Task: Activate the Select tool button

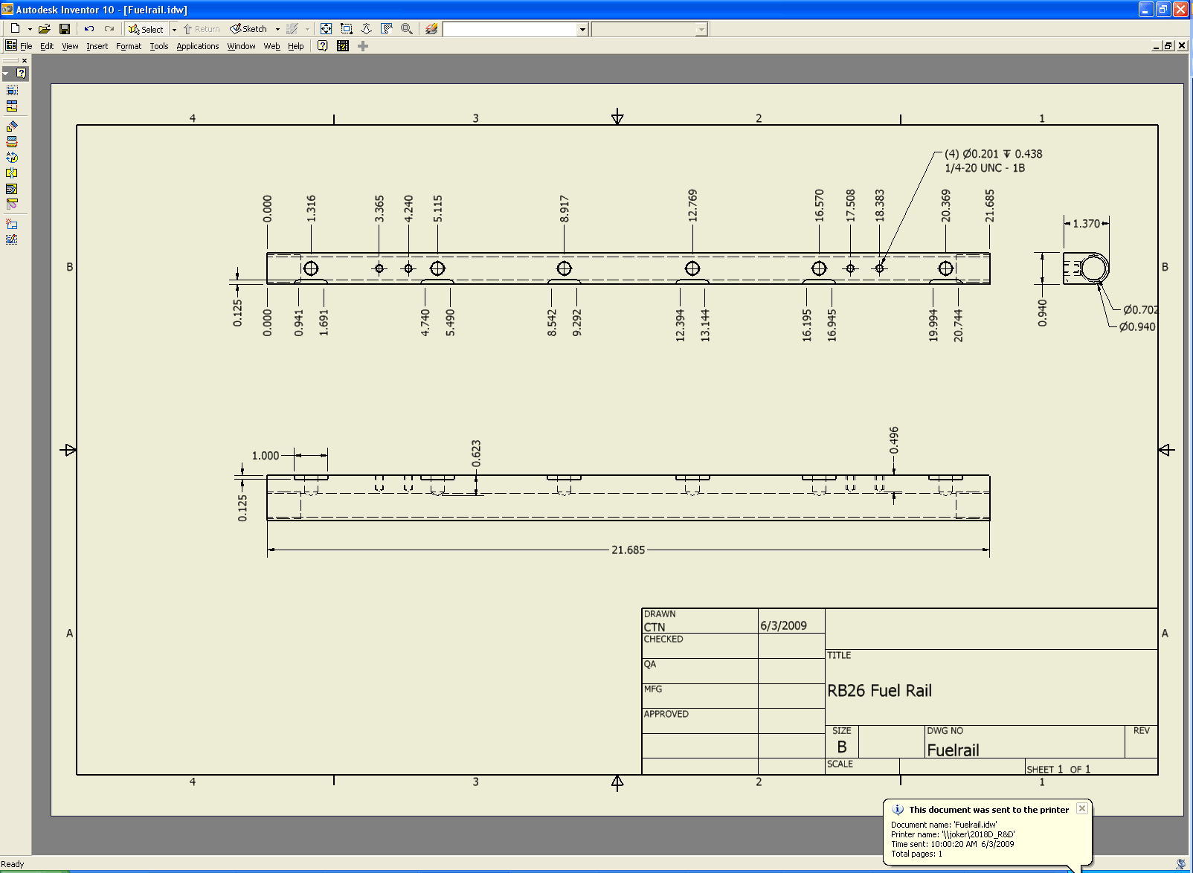Action: [146, 29]
